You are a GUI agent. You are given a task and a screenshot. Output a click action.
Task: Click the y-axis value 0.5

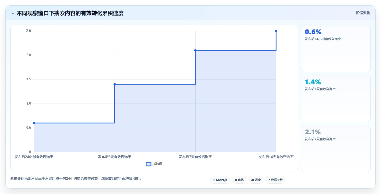(29, 128)
